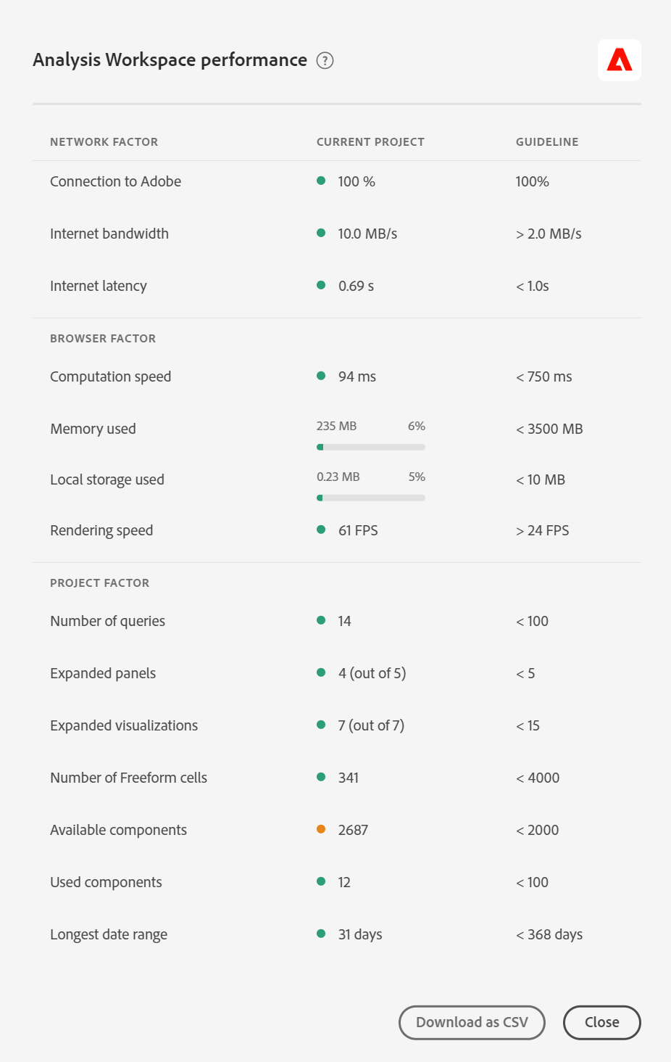This screenshot has width=671, height=1062.
Task: Click the Download as CSV button
Action: click(x=472, y=1022)
